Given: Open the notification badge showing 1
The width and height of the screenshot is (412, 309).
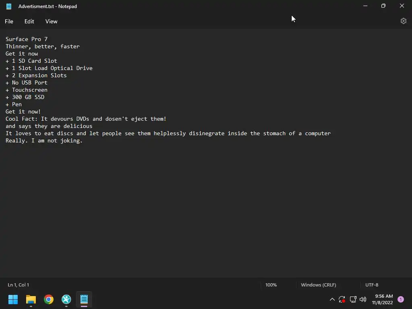Looking at the screenshot, I should click(400, 299).
